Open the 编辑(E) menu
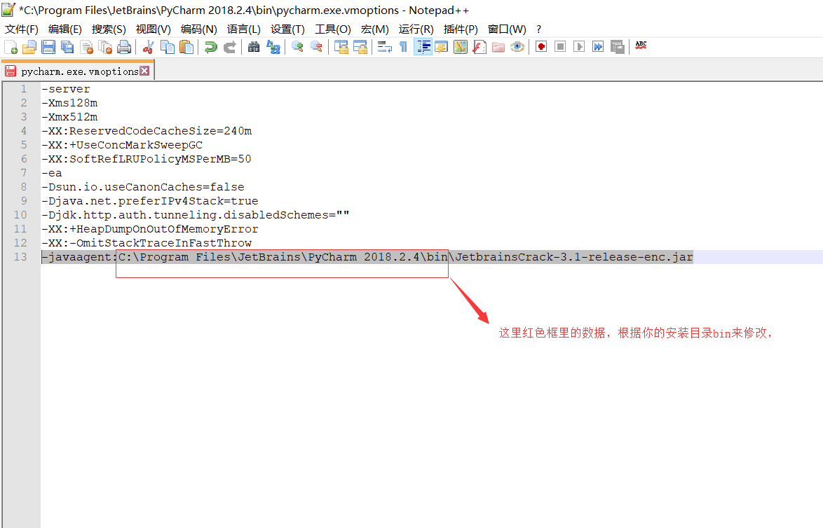The image size is (823, 528). (65, 29)
